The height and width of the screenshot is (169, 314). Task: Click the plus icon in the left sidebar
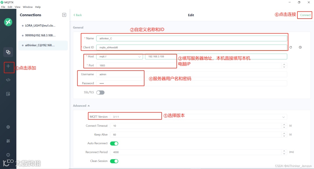coord(8,66)
